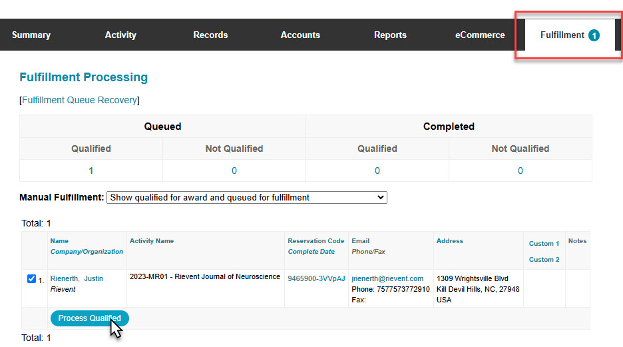Switch to the Activity tab
The image size is (623, 347).
[x=120, y=35]
